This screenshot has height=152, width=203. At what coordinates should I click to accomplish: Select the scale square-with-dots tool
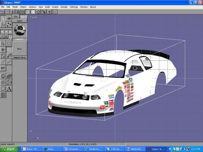[x=3, y=56]
